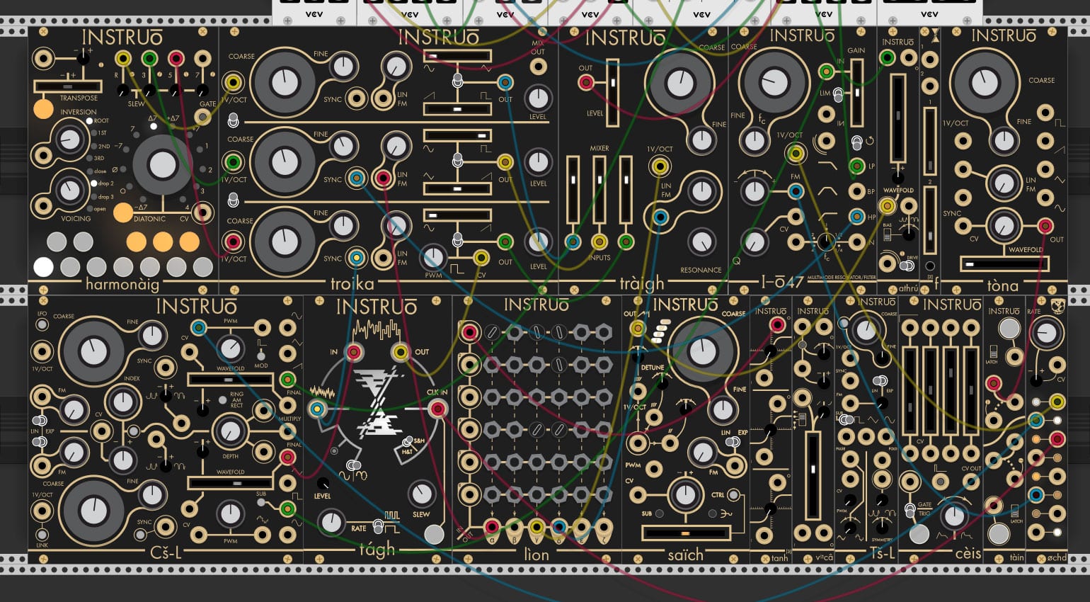Click the Q knob on I-ō47
1090x602 pixels.
point(755,242)
